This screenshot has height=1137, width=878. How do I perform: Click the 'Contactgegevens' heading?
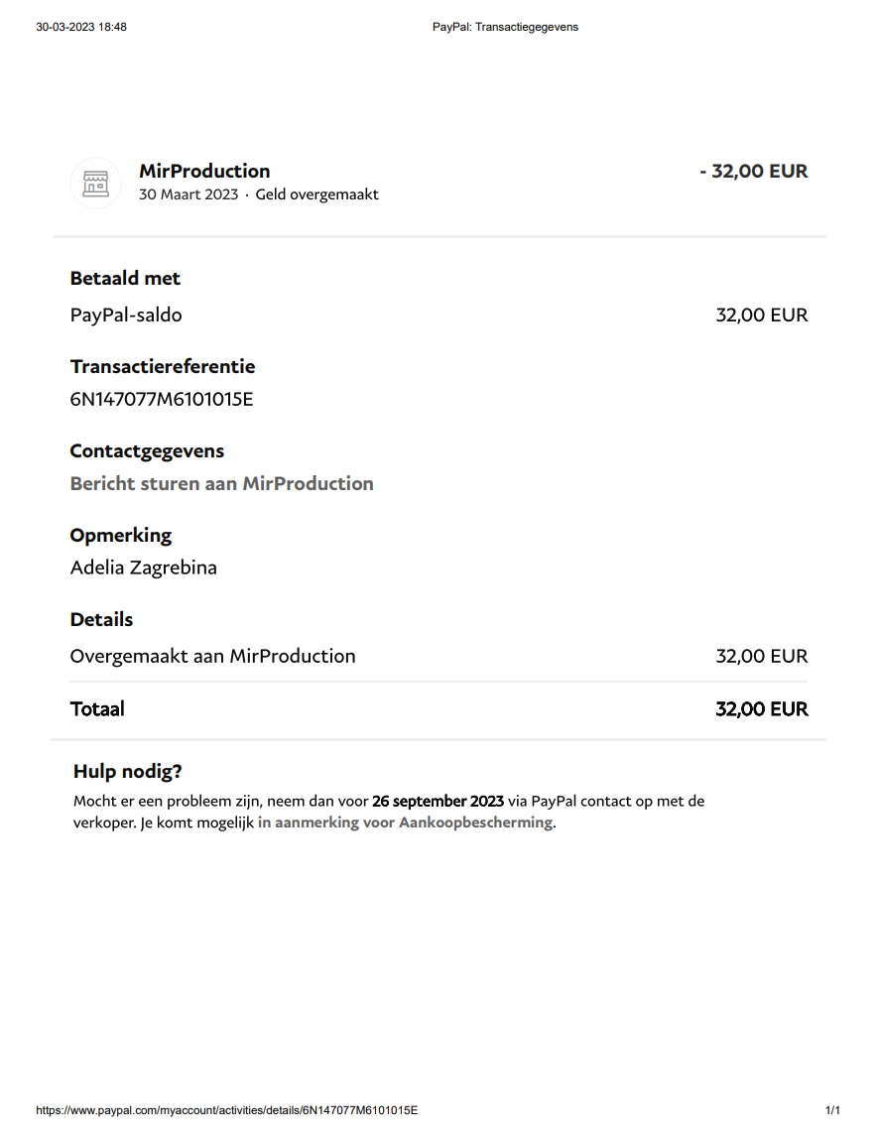point(147,450)
